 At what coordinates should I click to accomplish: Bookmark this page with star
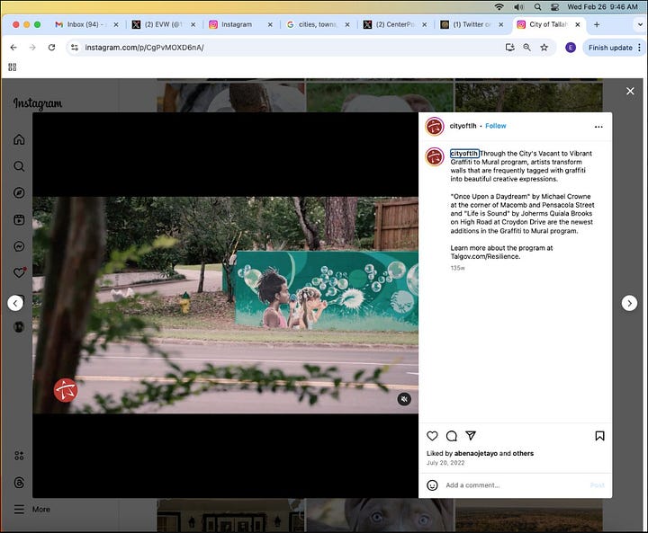(544, 48)
